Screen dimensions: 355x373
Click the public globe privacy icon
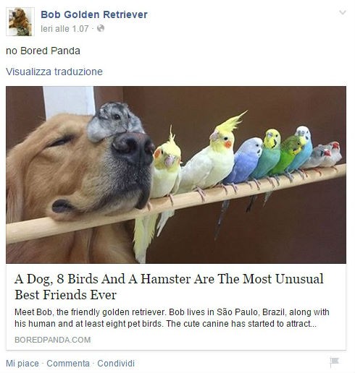click(x=101, y=28)
